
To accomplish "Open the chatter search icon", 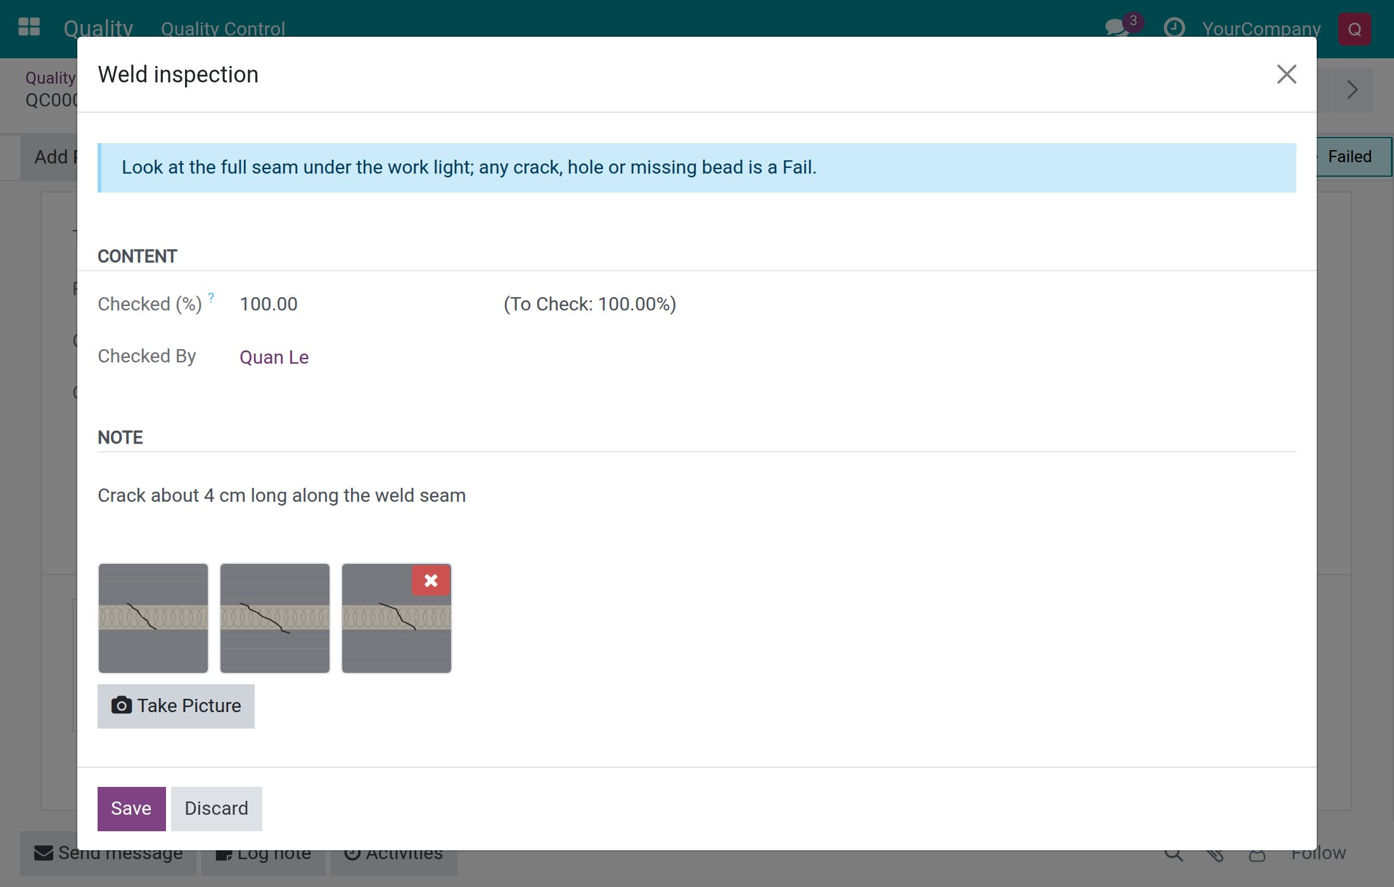I will tap(1173, 855).
